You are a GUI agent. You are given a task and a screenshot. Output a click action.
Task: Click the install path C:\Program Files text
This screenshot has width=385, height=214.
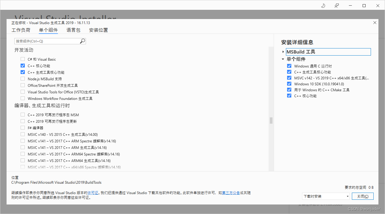tap(56, 182)
